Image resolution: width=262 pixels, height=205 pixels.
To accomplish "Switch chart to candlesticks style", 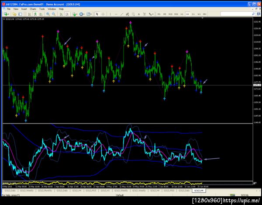I will (35, 14).
